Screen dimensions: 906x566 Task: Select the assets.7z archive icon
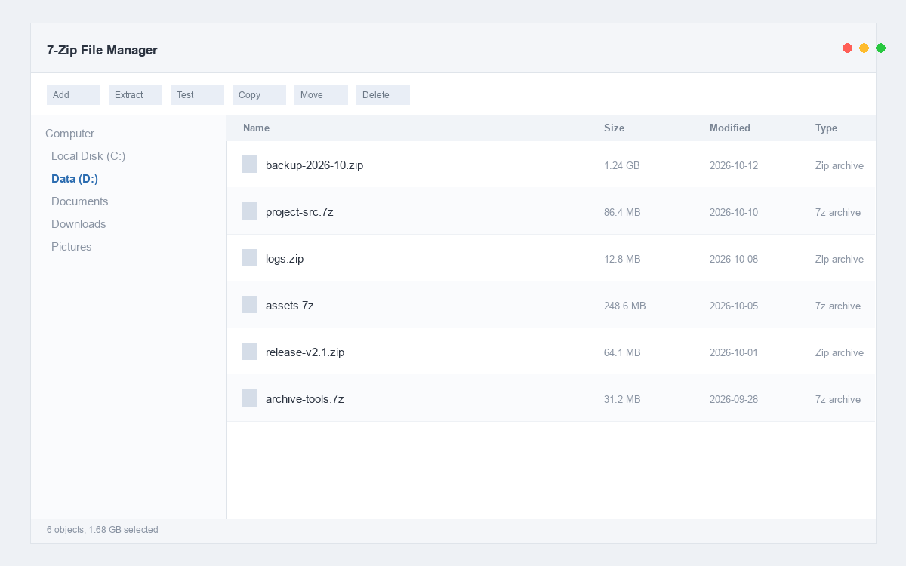[x=249, y=305]
